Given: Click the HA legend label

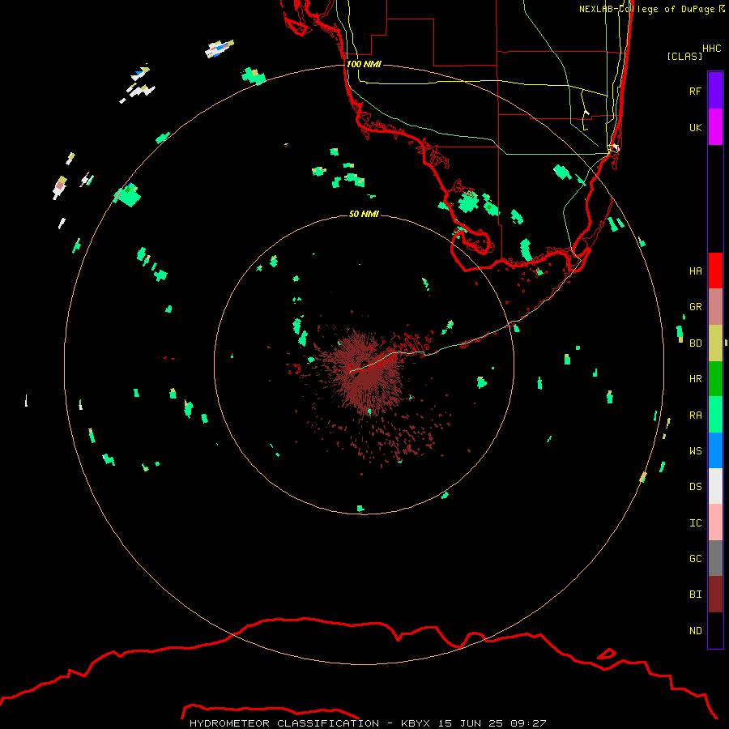Looking at the screenshot, I should [695, 271].
